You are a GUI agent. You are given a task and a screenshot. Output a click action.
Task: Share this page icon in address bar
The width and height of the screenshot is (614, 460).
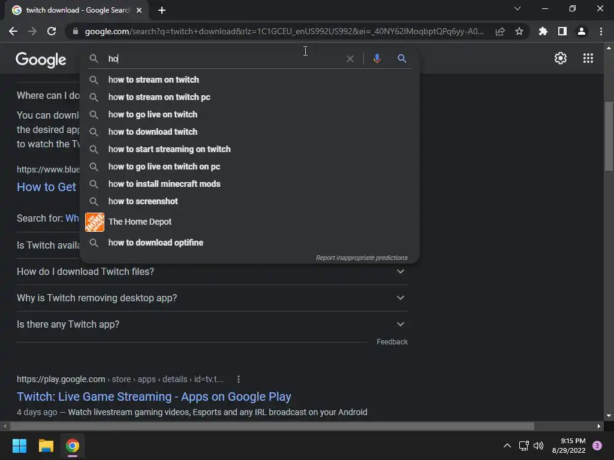500,31
